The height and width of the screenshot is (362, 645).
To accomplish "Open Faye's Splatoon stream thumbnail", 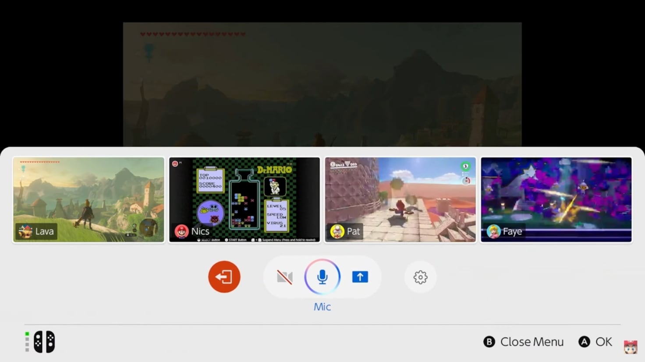I will tap(556, 199).
